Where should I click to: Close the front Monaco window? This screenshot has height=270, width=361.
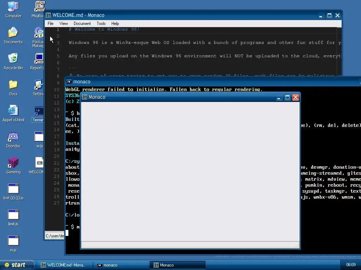[296, 97]
